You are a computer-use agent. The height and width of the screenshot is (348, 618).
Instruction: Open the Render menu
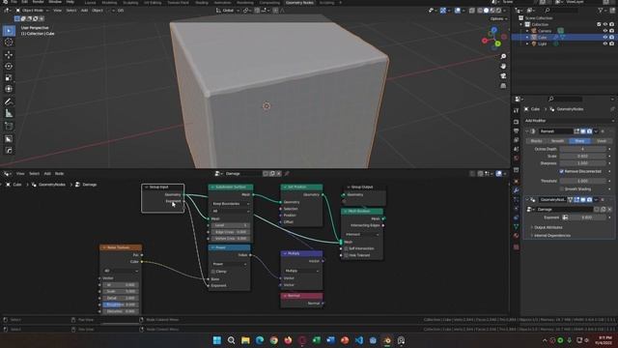[39, 2]
